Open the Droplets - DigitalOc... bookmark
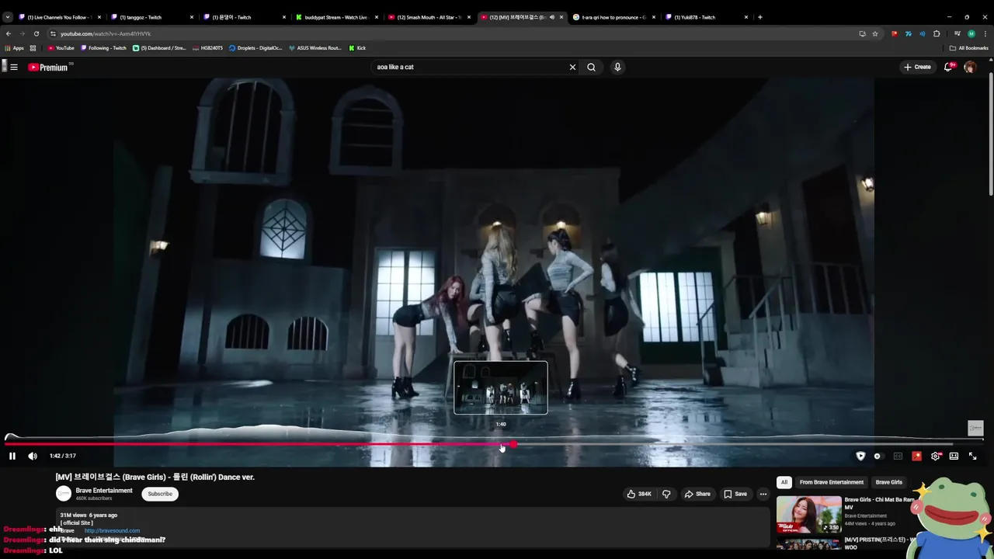The height and width of the screenshot is (559, 994). tap(255, 48)
